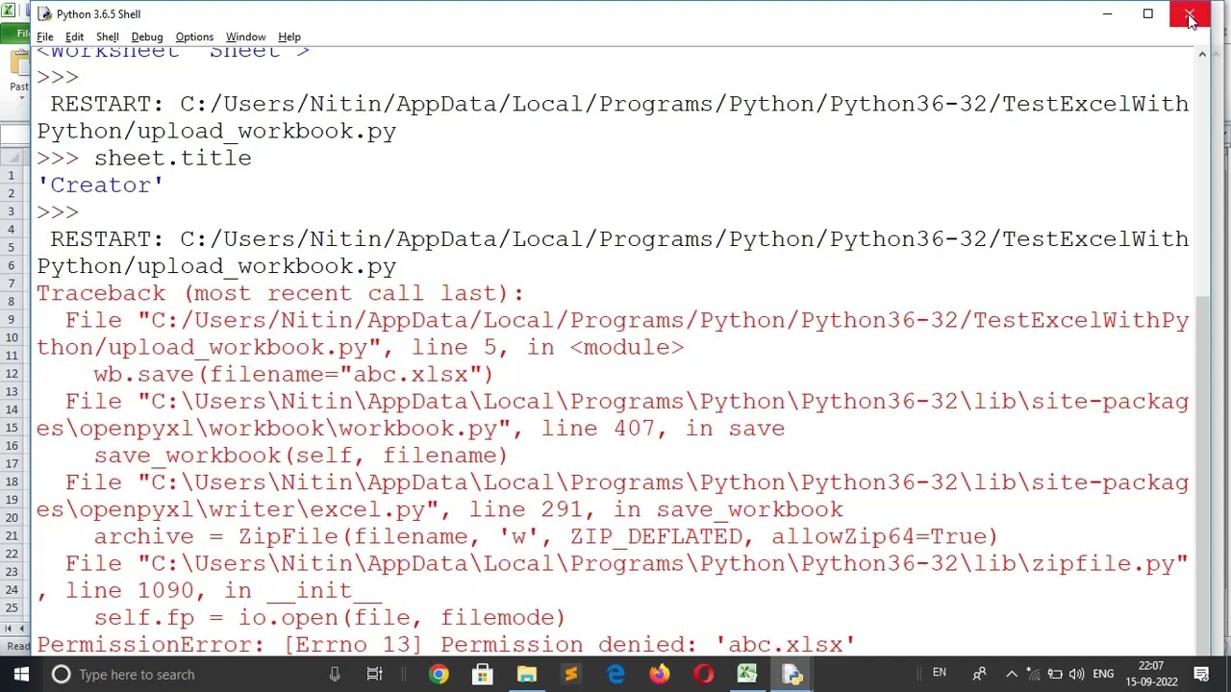The height and width of the screenshot is (692, 1231).
Task: Click the Cortana circle icon
Action: [x=61, y=674]
